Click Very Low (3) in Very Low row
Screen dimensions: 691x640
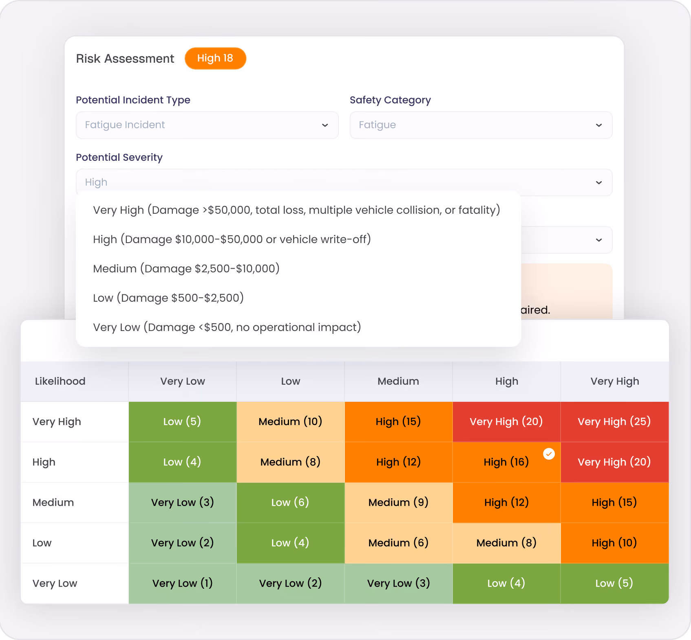398,583
